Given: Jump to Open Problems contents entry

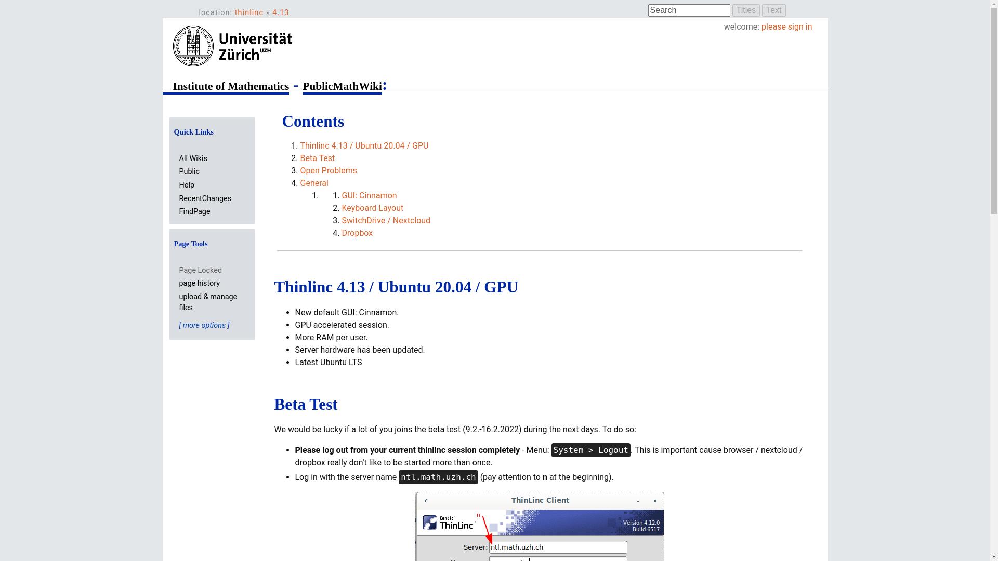Looking at the screenshot, I should [328, 171].
